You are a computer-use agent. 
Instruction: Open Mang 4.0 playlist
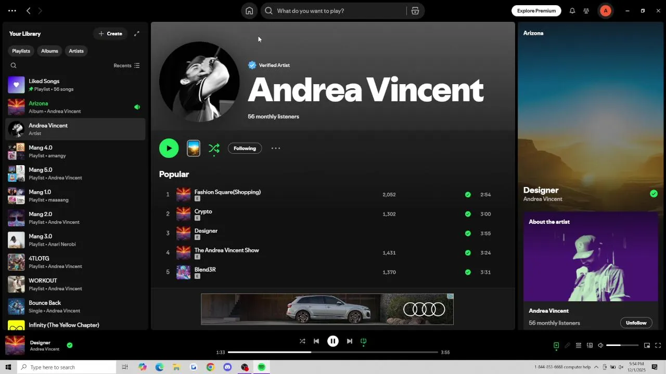(75, 151)
